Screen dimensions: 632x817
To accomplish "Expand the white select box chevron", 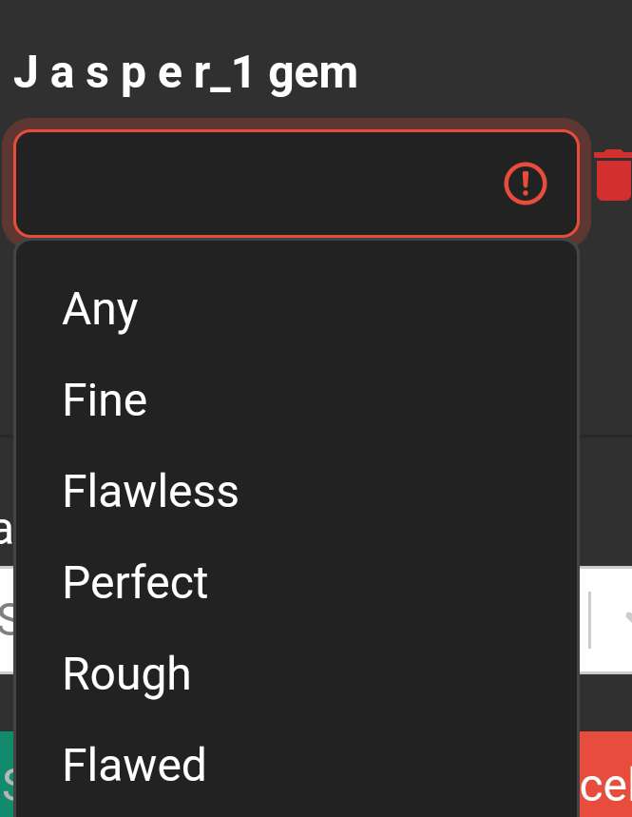I will tap(624, 619).
